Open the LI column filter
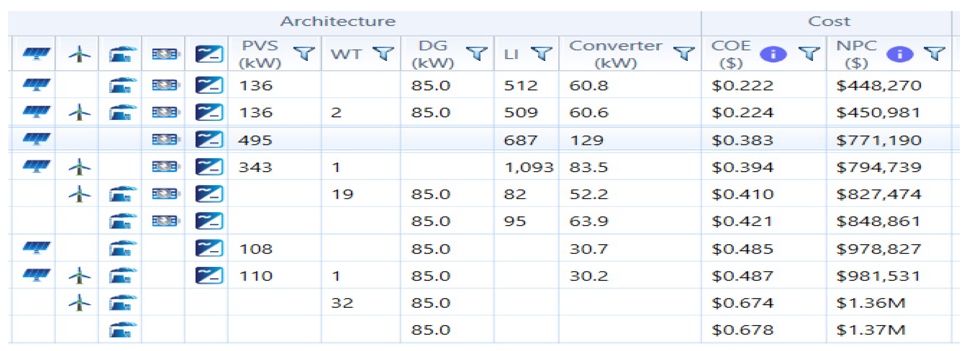968x351 pixels. tap(542, 54)
